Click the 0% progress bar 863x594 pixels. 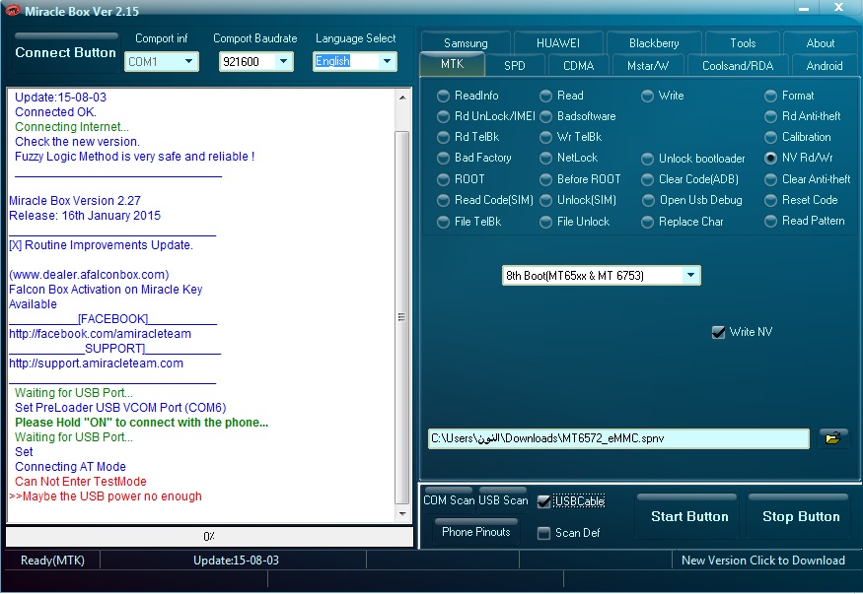[x=209, y=536]
